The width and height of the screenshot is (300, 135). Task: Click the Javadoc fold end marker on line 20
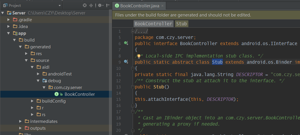133,130
